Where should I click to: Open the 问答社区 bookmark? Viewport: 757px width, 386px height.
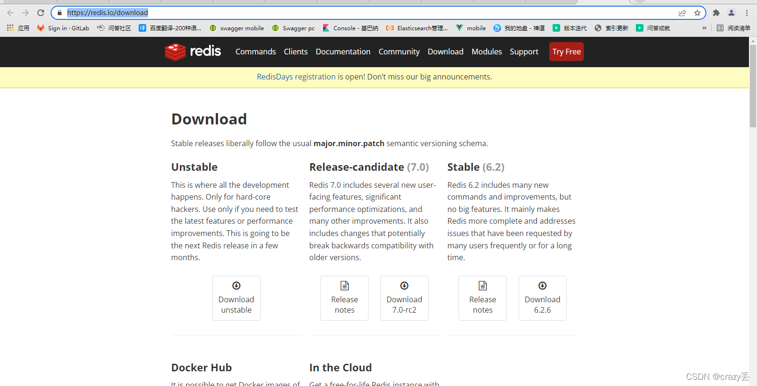point(114,28)
